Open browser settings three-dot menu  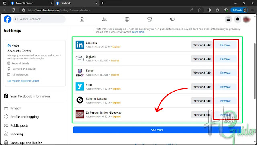[x=253, y=10]
